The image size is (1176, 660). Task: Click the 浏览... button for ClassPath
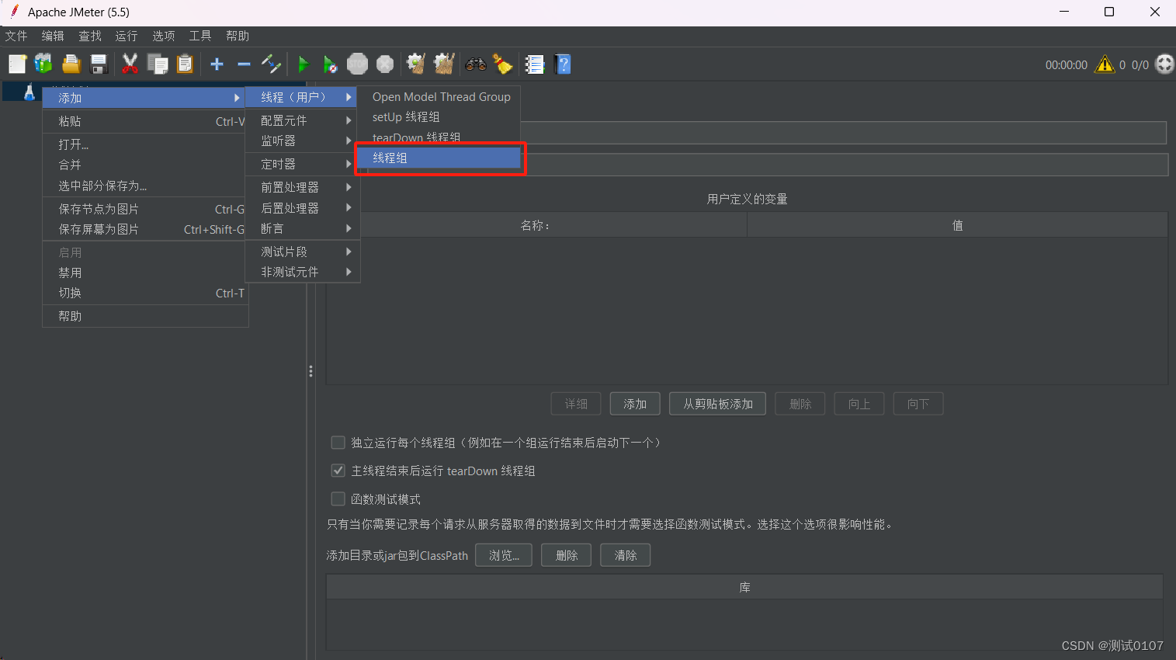pyautogui.click(x=504, y=555)
